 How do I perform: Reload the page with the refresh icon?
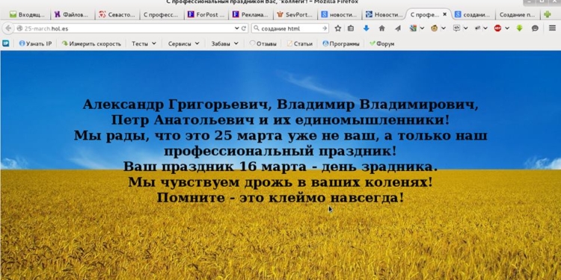(244, 28)
